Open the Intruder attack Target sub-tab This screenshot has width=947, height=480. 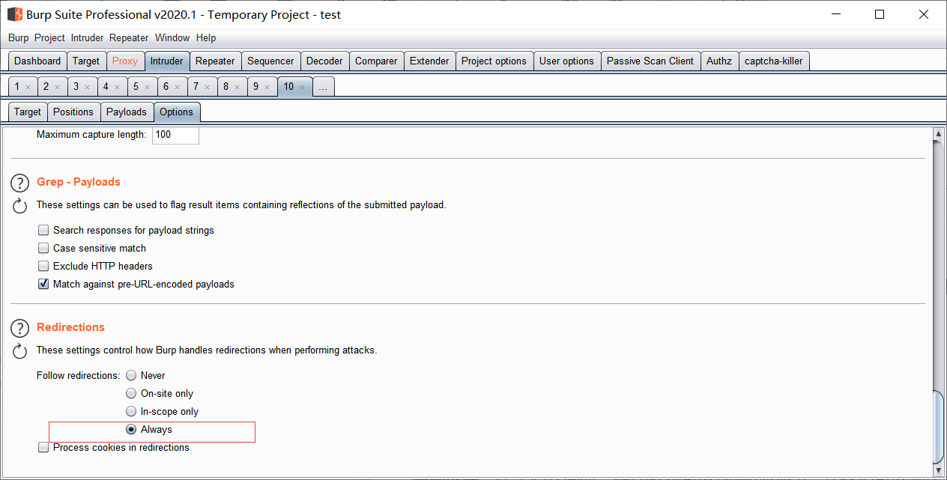click(x=28, y=112)
